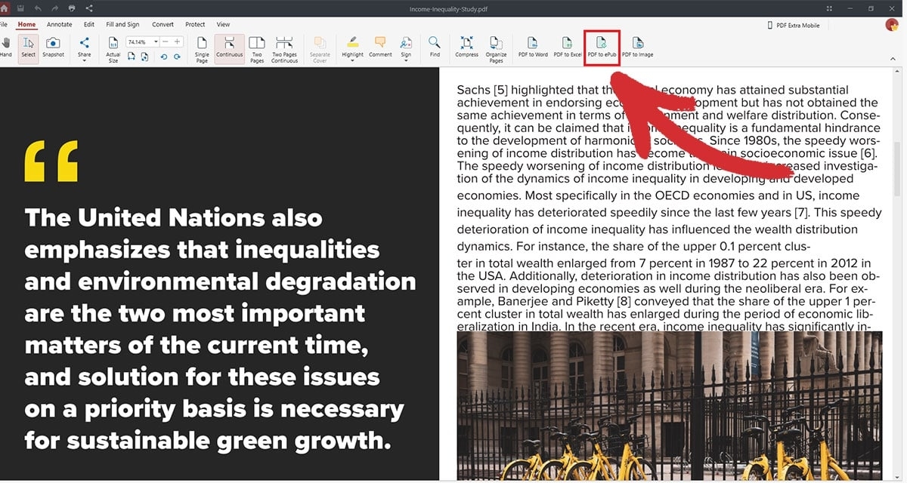Convert PDF to Image

coord(638,47)
